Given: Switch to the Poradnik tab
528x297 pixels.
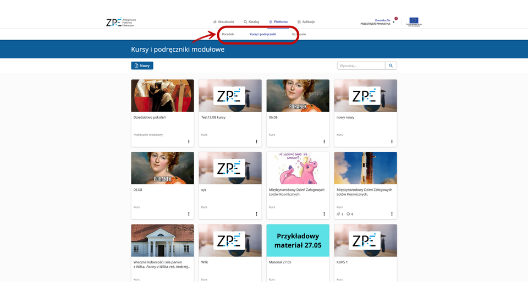Looking at the screenshot, I should click(x=228, y=34).
